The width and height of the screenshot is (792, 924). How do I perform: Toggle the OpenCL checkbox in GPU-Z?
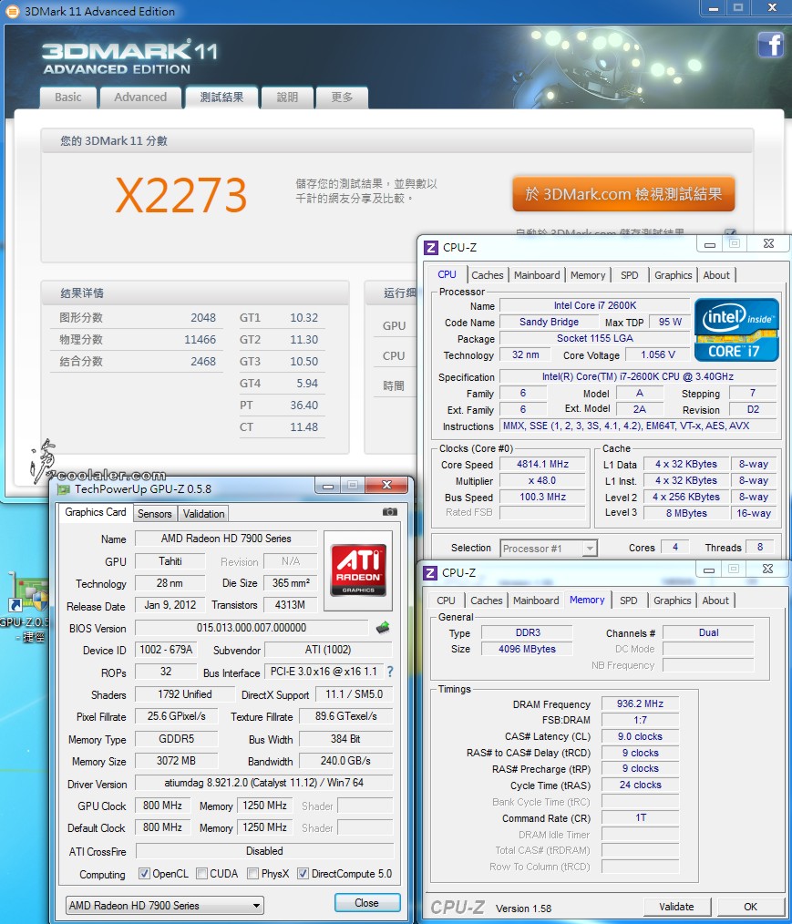tap(144, 873)
